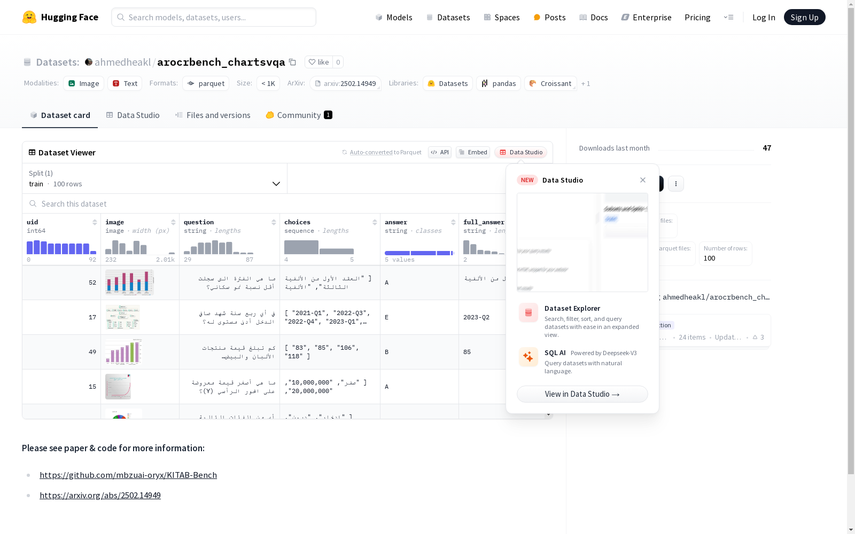Viewport: 855px width, 534px height.
Task: Sort the choices column
Action: tap(375, 222)
